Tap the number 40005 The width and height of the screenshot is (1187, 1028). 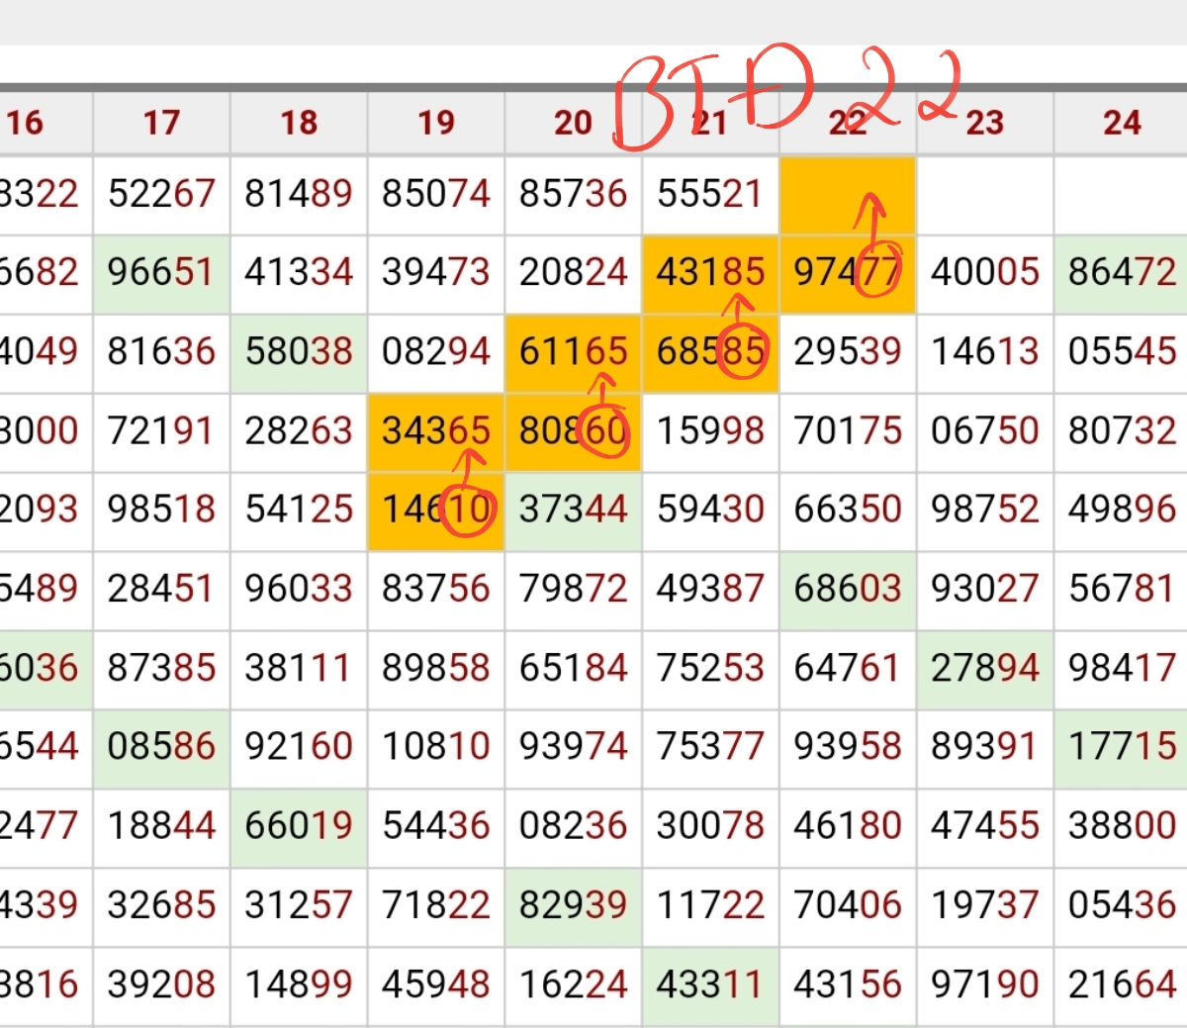coord(985,272)
